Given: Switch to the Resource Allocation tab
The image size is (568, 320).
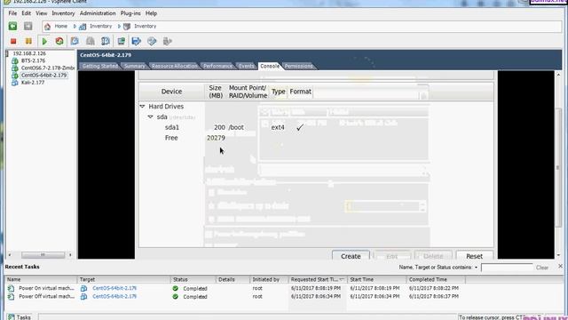Looking at the screenshot, I should coord(175,66).
